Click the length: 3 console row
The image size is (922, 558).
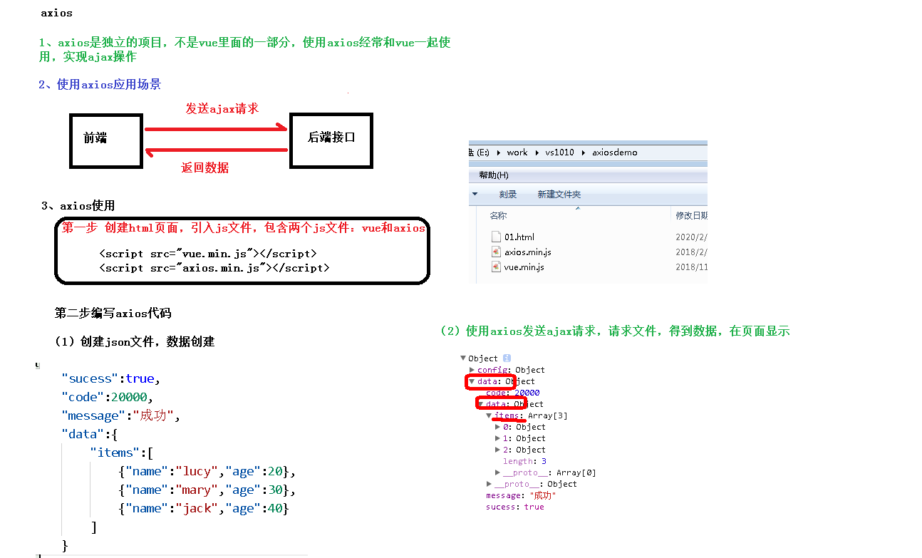click(524, 461)
